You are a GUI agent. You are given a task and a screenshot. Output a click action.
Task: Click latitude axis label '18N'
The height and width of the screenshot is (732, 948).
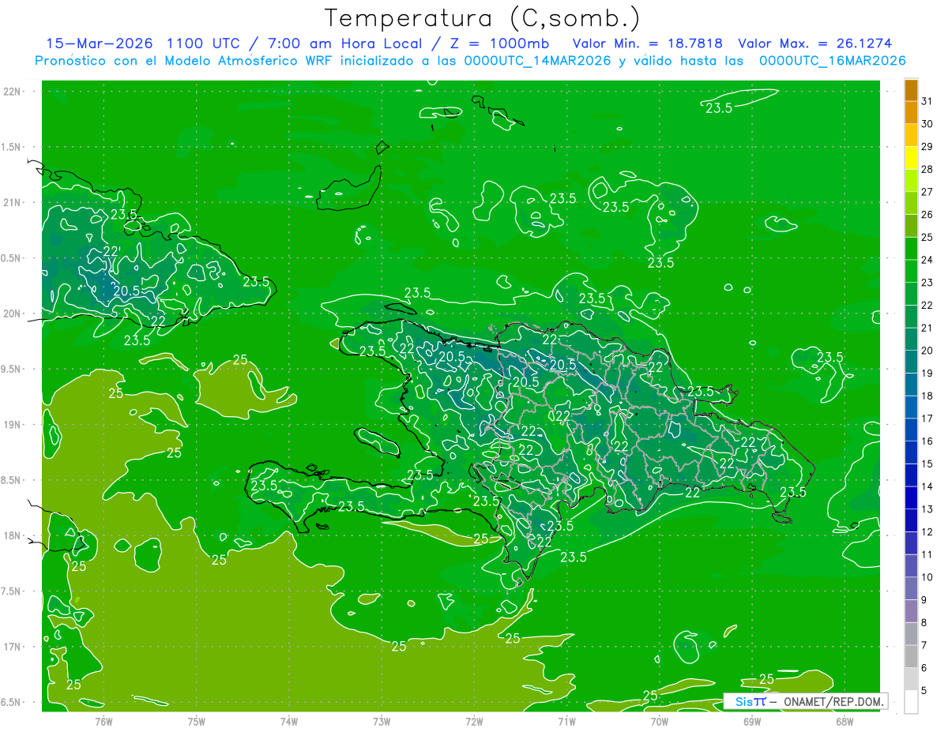13,535
